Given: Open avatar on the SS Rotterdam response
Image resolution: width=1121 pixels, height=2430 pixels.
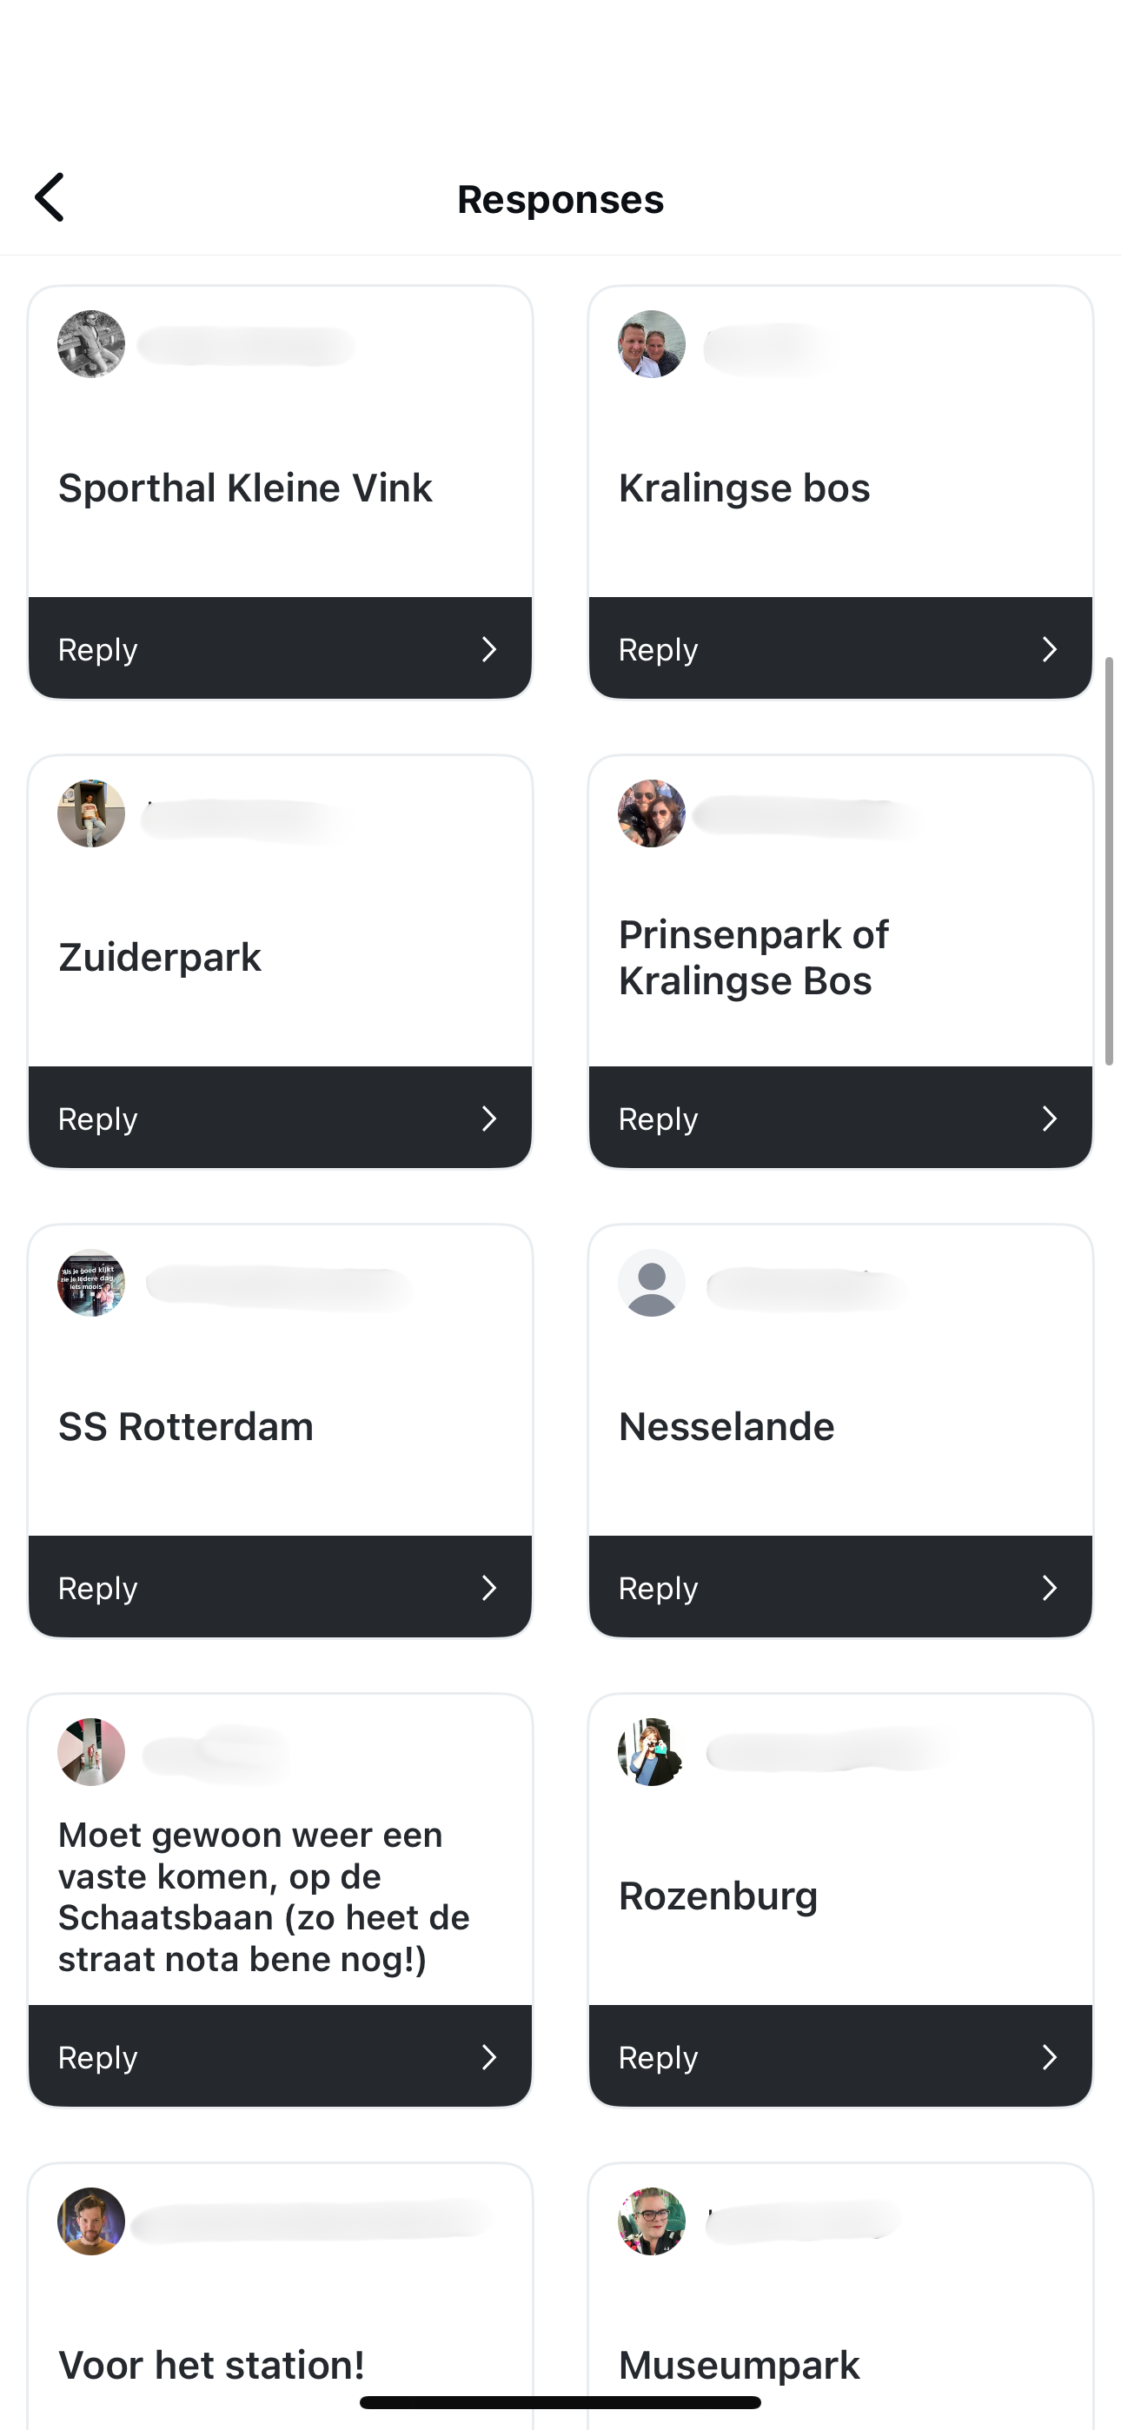Looking at the screenshot, I should click(x=91, y=1283).
